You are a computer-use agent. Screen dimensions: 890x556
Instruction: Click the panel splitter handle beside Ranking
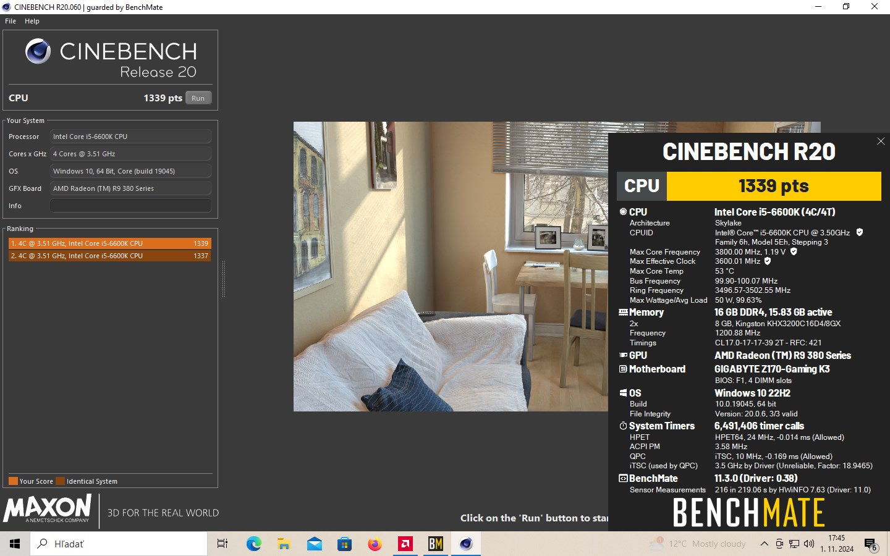(223, 279)
